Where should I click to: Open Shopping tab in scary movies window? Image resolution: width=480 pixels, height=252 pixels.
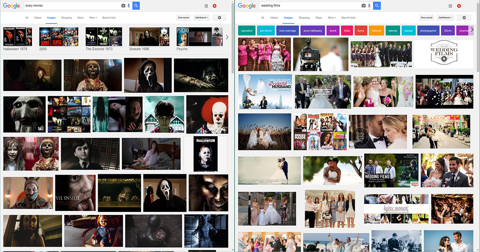click(67, 17)
